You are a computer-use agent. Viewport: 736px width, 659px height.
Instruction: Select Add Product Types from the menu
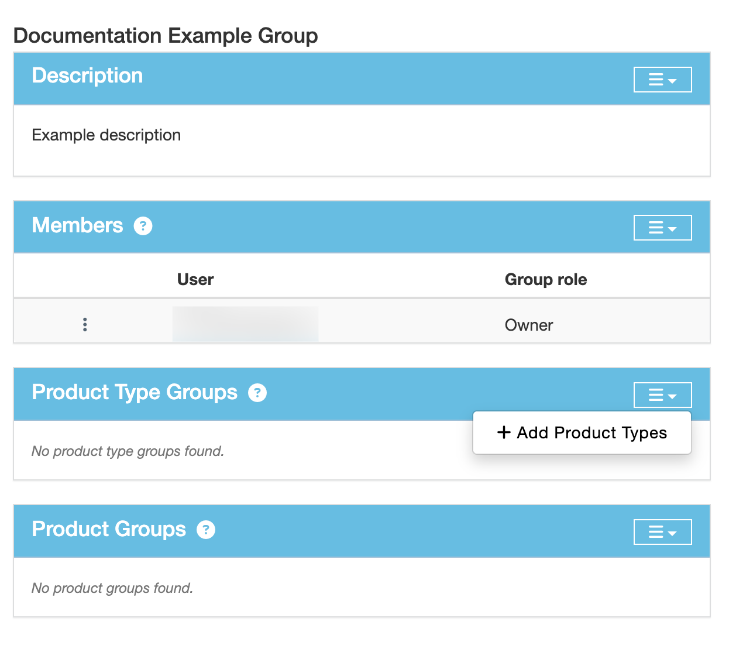582,433
